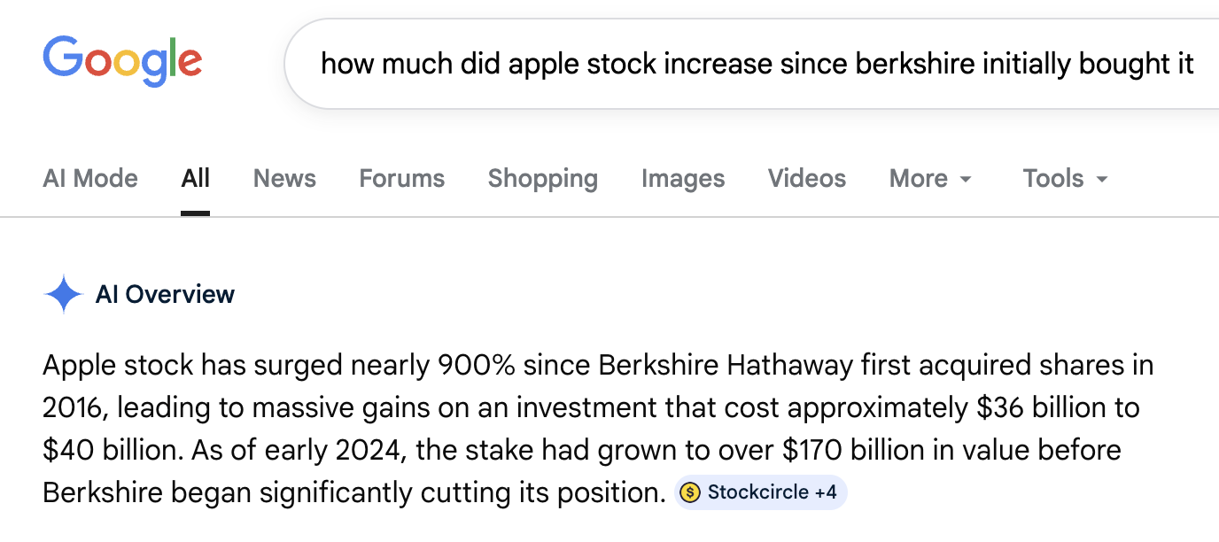
Task: Switch to AI Mode tab
Action: (x=90, y=179)
